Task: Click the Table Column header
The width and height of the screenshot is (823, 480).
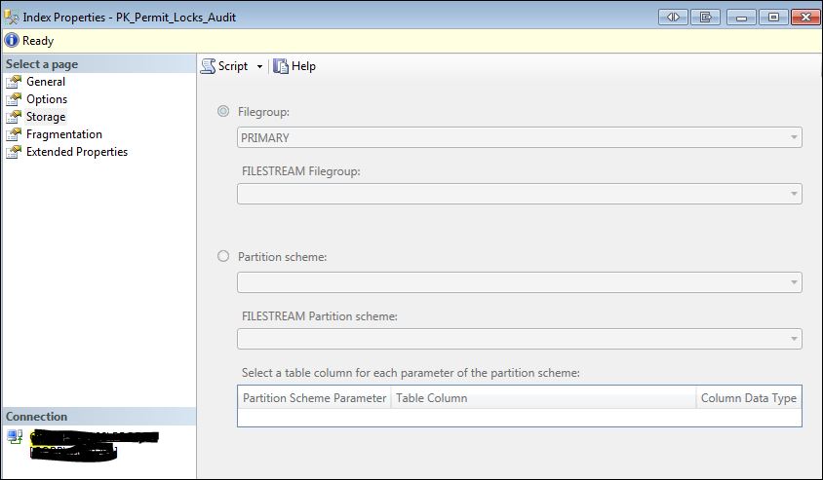Action: pos(431,397)
